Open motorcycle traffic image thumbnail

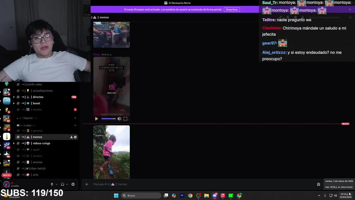[111, 35]
